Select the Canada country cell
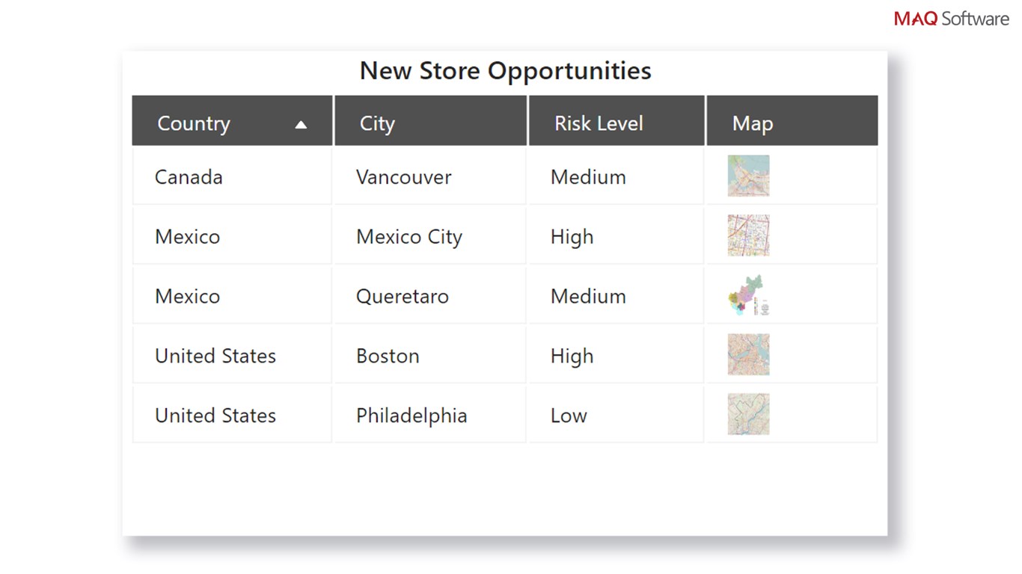Screen dimensions: 1022x574 pyautogui.click(x=189, y=177)
